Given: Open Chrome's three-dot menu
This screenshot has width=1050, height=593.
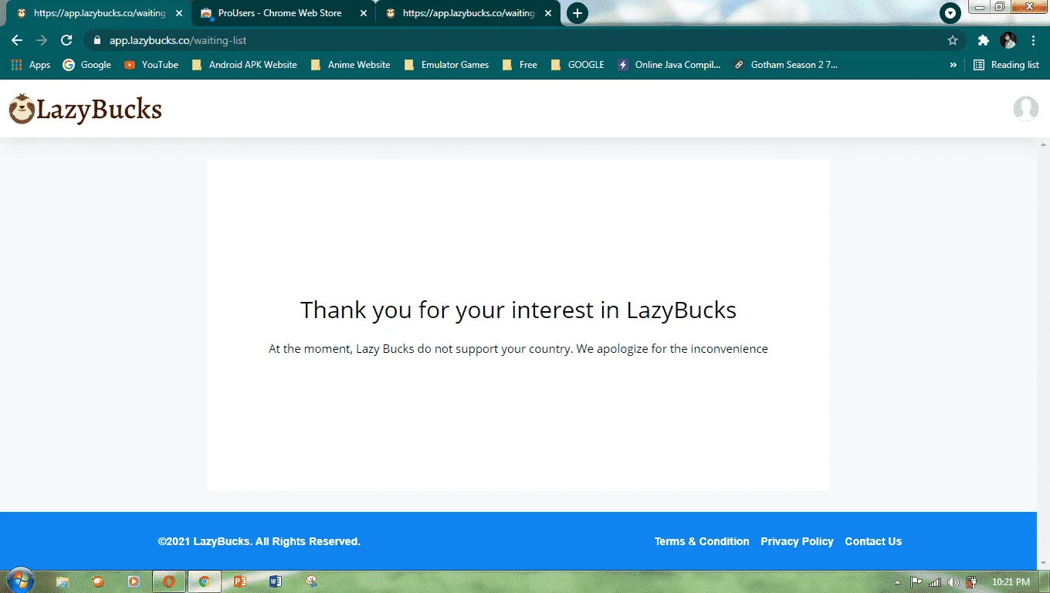Looking at the screenshot, I should (x=1033, y=40).
